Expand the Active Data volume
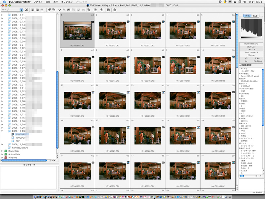This screenshot has width=265, height=199. click(x=2, y=154)
